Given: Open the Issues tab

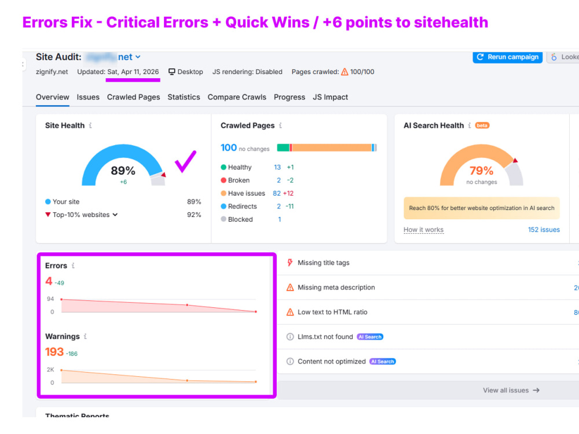Looking at the screenshot, I should pyautogui.click(x=88, y=97).
